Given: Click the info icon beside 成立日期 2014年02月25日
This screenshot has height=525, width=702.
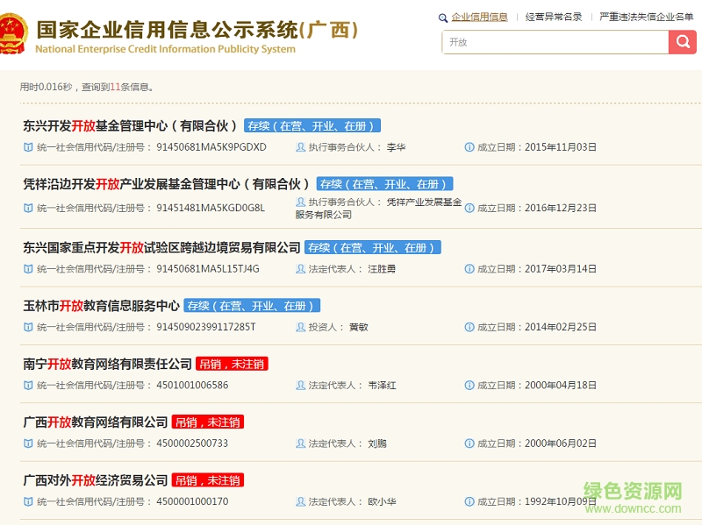Looking at the screenshot, I should pyautogui.click(x=469, y=327).
